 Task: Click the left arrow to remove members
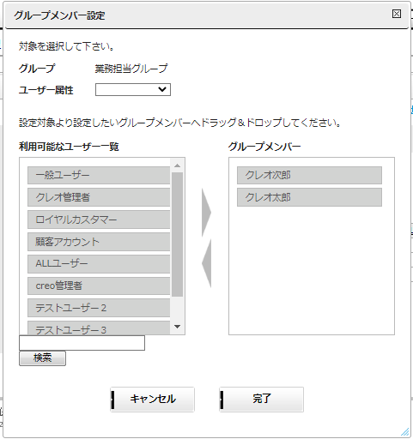point(206,263)
